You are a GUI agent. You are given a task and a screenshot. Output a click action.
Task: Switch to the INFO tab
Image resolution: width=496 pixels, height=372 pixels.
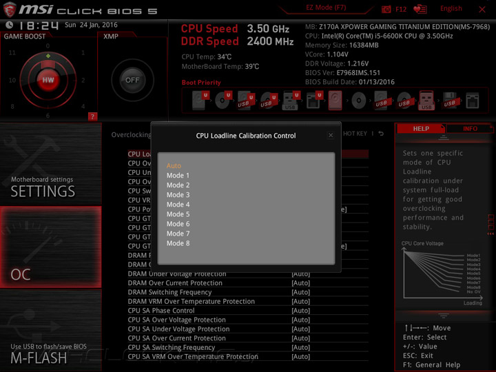point(470,129)
